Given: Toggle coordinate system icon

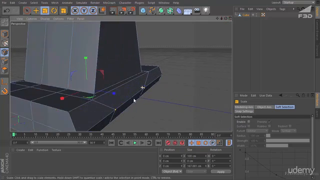Looking at the screenshot, I should 102,10.
